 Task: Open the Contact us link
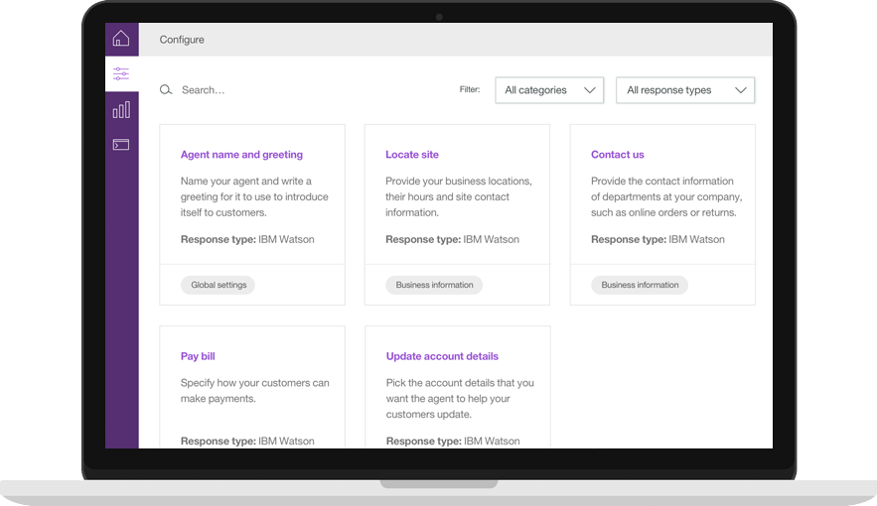(x=618, y=154)
